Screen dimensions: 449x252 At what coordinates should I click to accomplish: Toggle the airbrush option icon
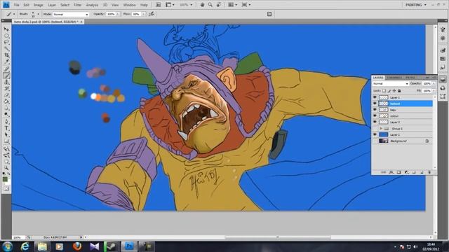point(152,14)
